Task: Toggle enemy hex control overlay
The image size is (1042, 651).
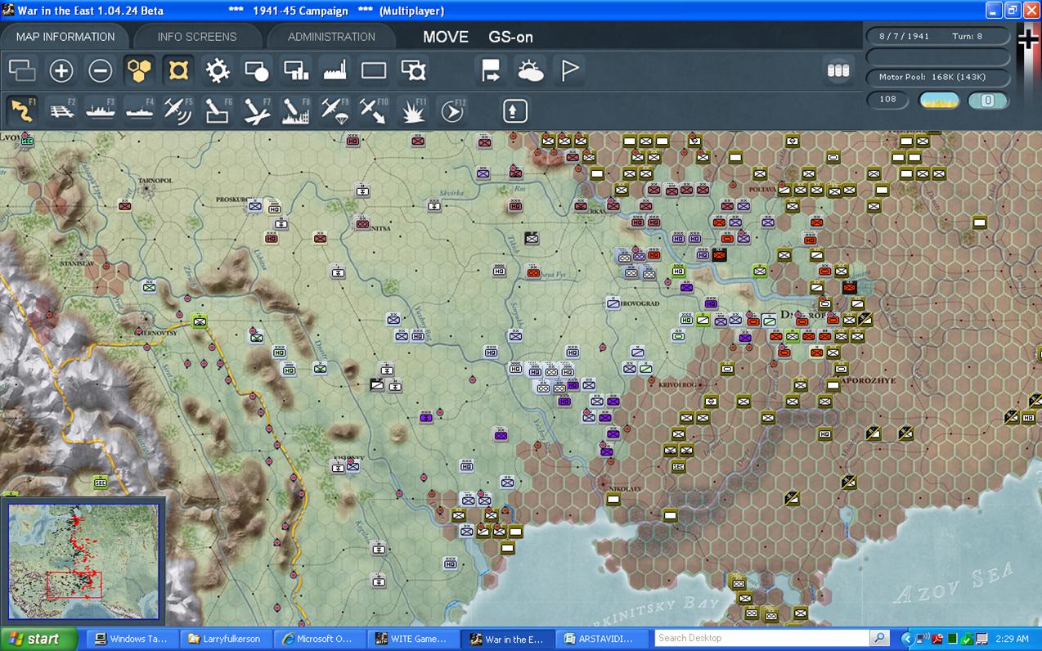Action: pyautogui.click(x=178, y=71)
